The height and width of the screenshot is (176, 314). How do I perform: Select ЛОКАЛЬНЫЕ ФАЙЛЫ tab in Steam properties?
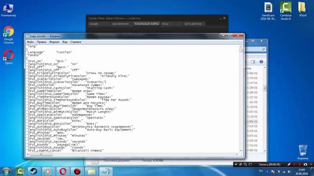(147, 24)
